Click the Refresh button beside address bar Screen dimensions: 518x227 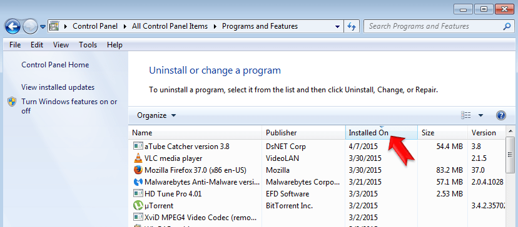[x=352, y=26]
